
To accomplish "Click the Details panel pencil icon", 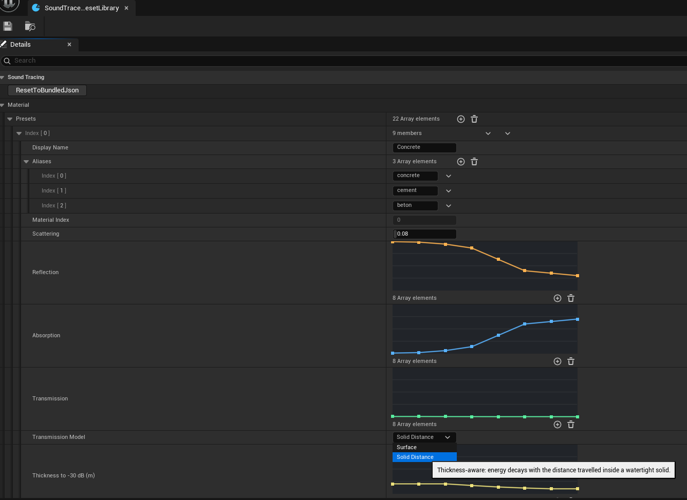I will coord(4,44).
